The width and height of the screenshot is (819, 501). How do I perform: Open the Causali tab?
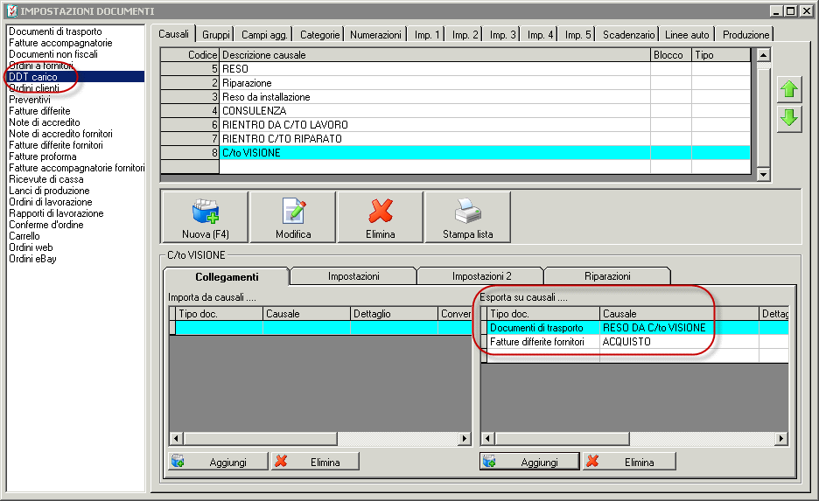pyautogui.click(x=173, y=34)
